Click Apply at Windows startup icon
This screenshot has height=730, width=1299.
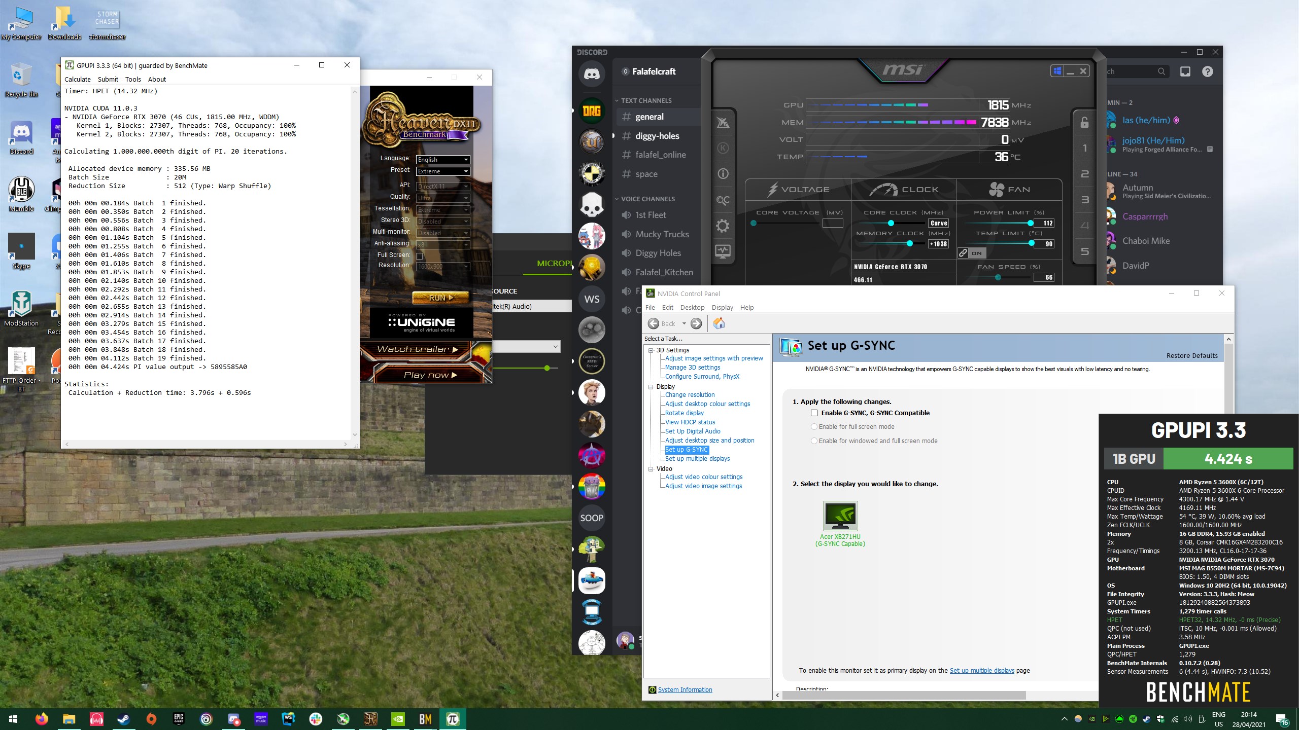pos(1057,71)
